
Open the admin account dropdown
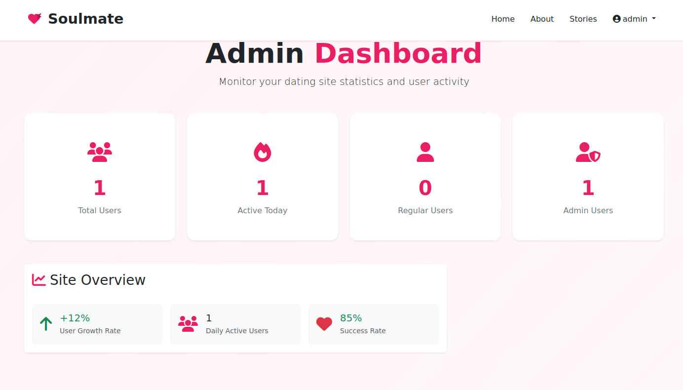(x=635, y=19)
